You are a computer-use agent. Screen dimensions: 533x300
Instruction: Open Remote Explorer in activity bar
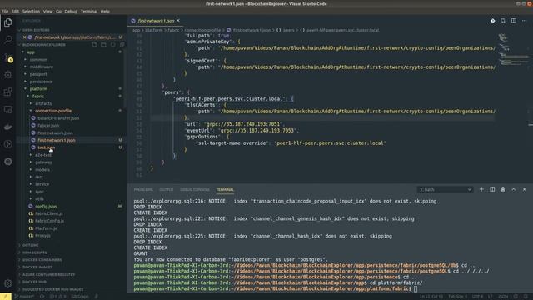[7, 109]
